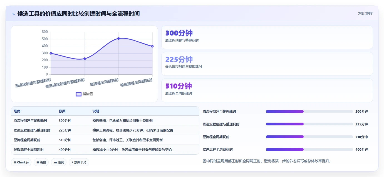Click the 对比矩阵 label in header

click(365, 13)
